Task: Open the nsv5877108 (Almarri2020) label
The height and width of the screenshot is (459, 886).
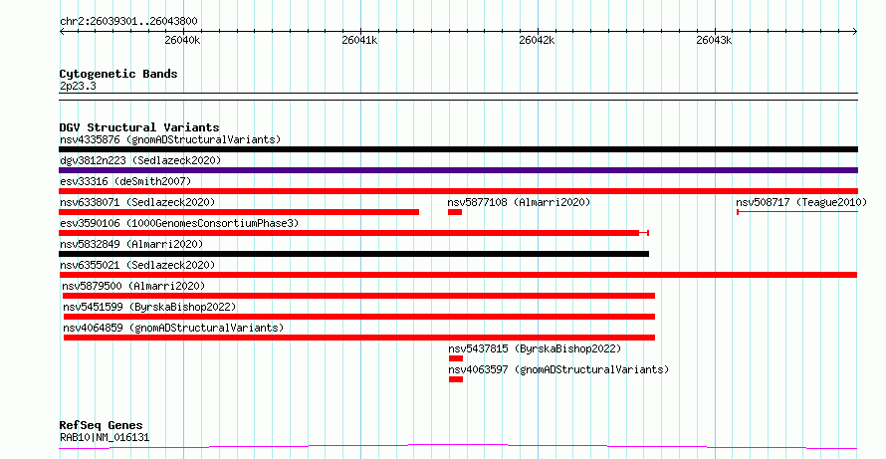Action: point(519,202)
